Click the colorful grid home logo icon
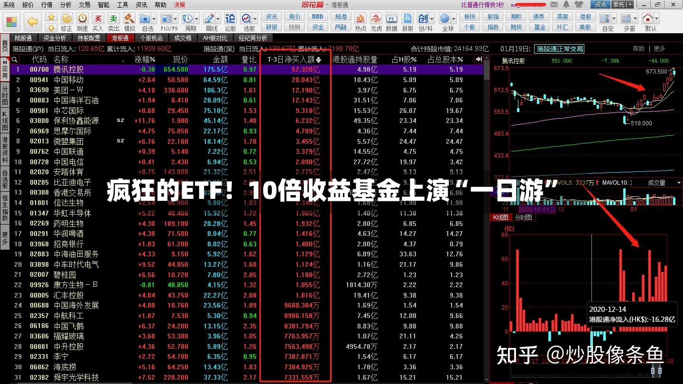Viewport: 683px width, 384px height. [11, 22]
